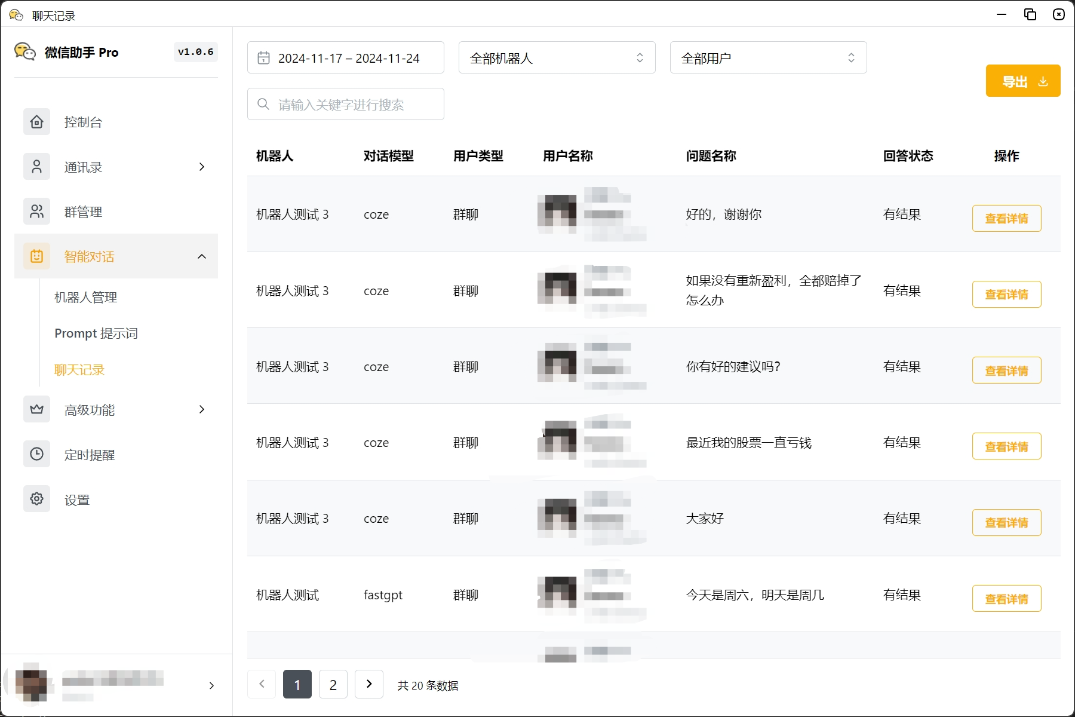The height and width of the screenshot is (717, 1075).
Task: Click the 通讯录 contacts icon
Action: coord(36,167)
